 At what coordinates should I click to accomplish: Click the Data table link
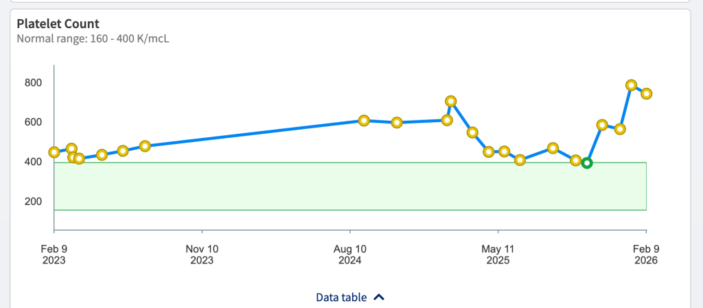341,298
